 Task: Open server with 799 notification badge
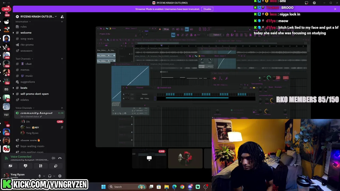click(x=6, y=55)
